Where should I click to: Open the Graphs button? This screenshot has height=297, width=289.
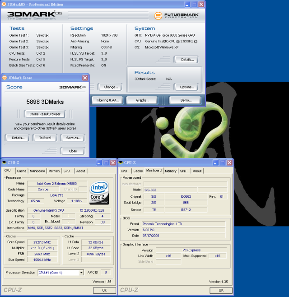click(x=142, y=100)
